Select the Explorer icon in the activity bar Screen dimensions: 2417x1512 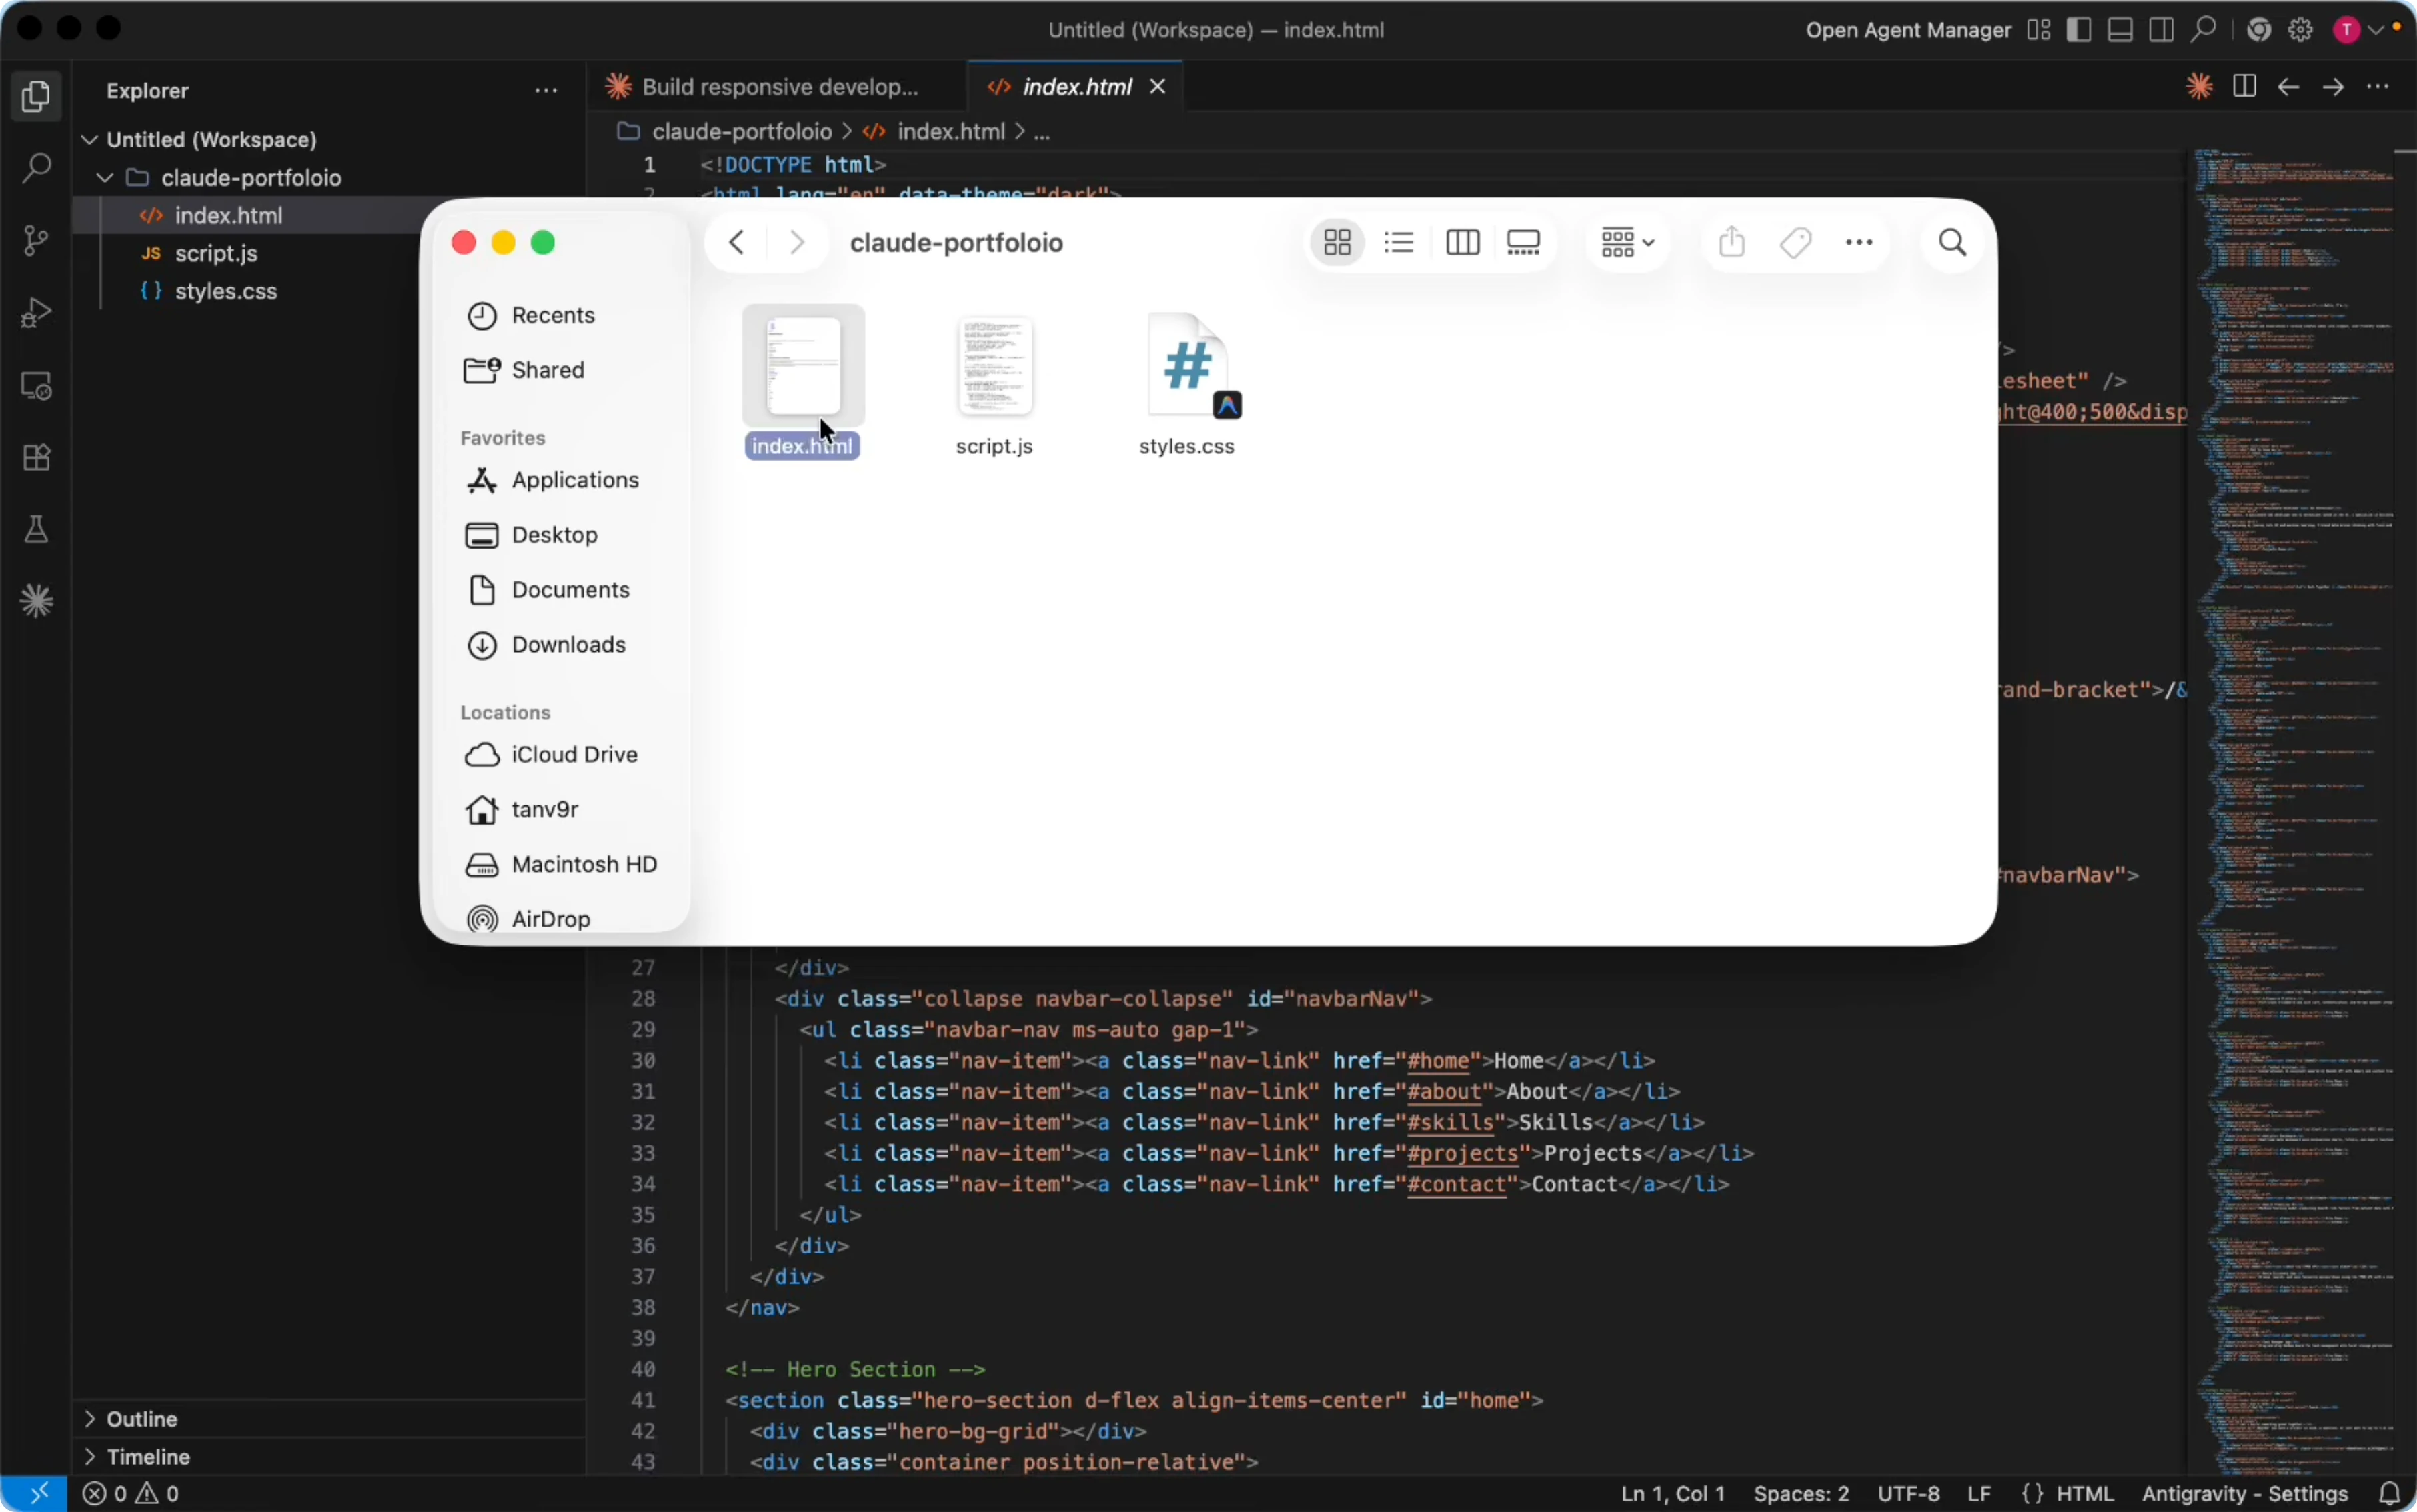[x=36, y=96]
